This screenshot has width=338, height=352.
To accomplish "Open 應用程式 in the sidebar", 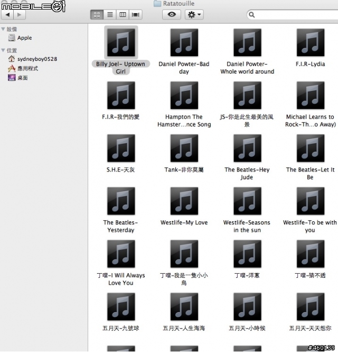I will coord(23,68).
